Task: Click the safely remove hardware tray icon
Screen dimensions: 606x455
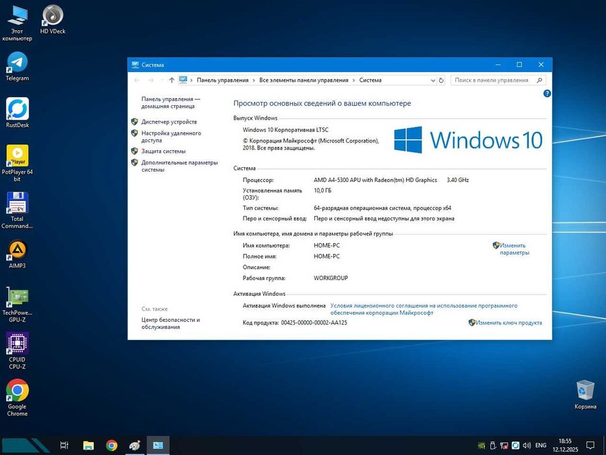Action: [493, 445]
